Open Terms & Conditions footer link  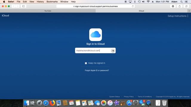[145, 97]
